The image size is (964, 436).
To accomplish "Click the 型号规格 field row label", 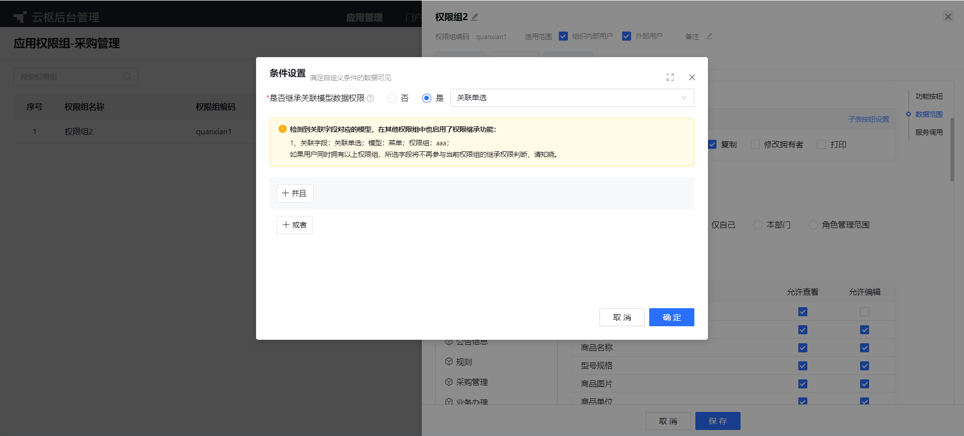I will pos(597,366).
